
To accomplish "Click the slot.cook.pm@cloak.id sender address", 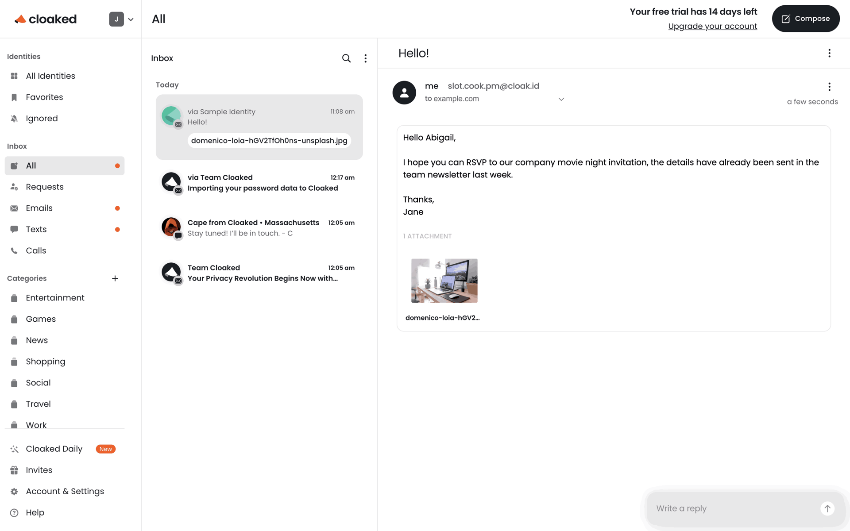I will pos(493,86).
